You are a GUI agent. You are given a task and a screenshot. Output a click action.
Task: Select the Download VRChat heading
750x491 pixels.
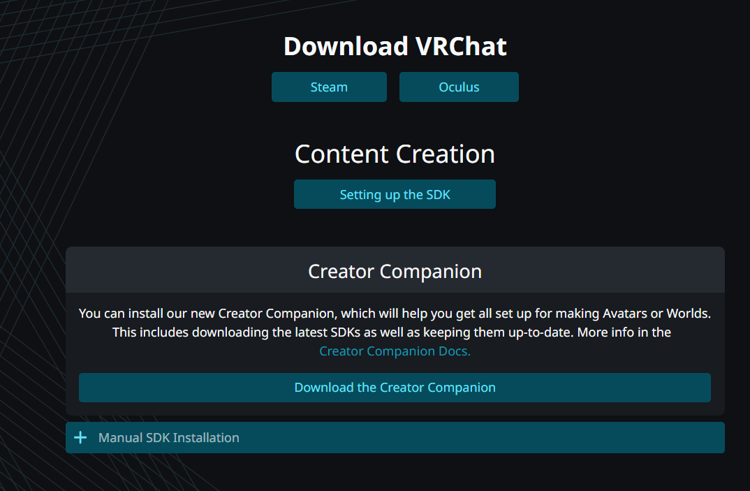395,46
